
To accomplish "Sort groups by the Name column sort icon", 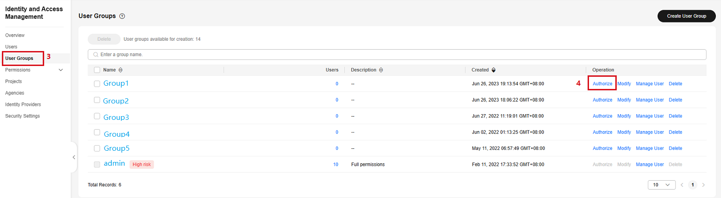I will pos(121,70).
